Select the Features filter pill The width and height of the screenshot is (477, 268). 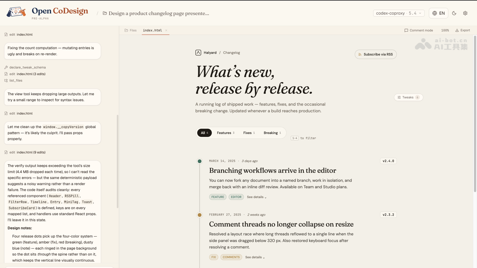click(x=225, y=133)
